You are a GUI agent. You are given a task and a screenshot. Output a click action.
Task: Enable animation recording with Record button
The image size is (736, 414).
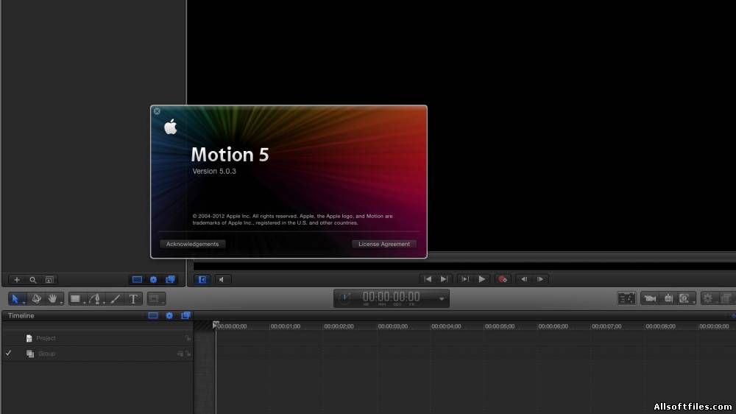coord(503,279)
